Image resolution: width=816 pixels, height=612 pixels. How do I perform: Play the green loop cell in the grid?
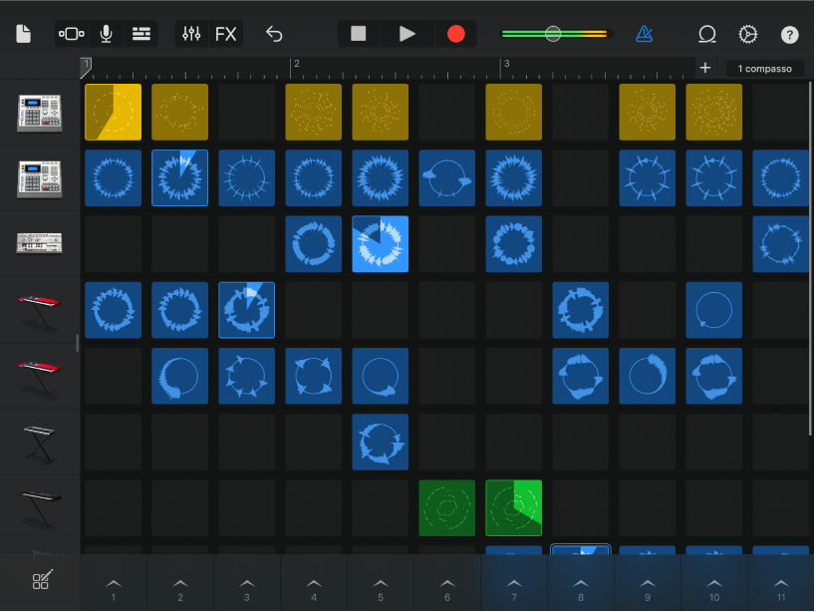(446, 507)
